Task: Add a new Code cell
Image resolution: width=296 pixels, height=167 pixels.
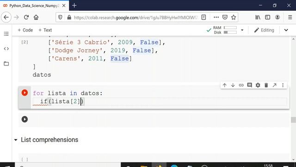Action: (x=25, y=30)
